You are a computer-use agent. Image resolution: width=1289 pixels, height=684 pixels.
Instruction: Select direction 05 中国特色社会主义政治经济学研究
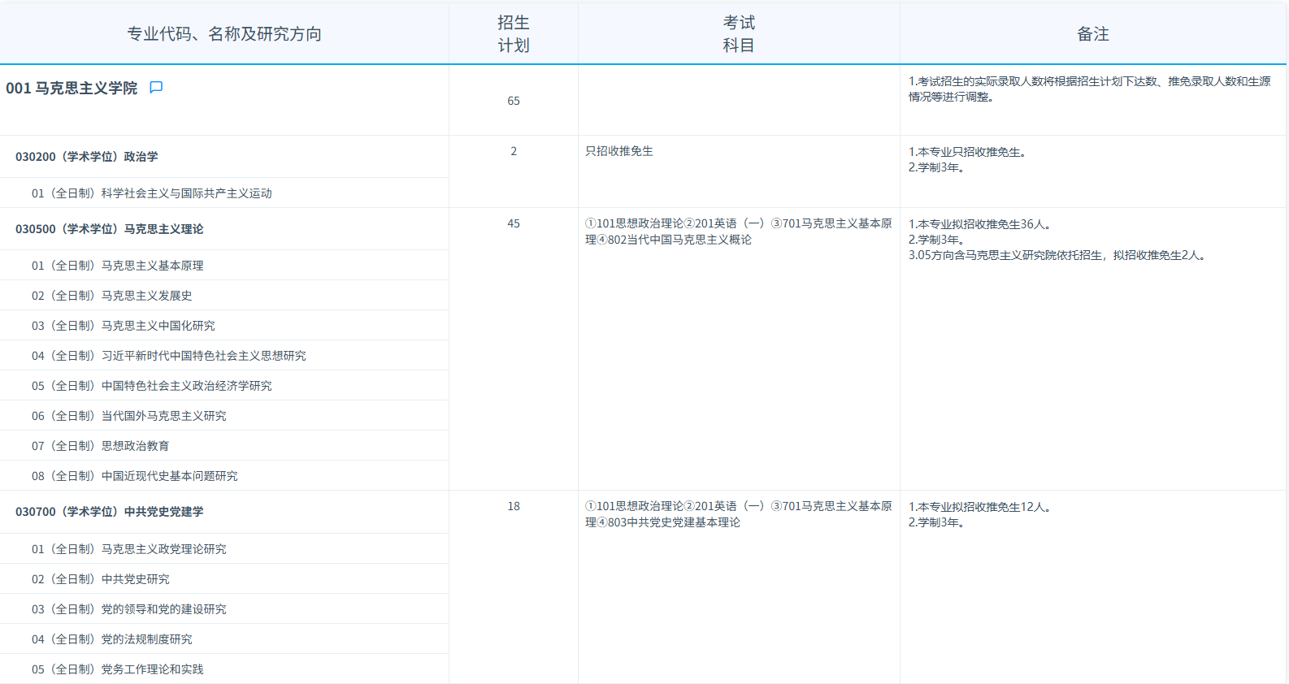coord(152,386)
